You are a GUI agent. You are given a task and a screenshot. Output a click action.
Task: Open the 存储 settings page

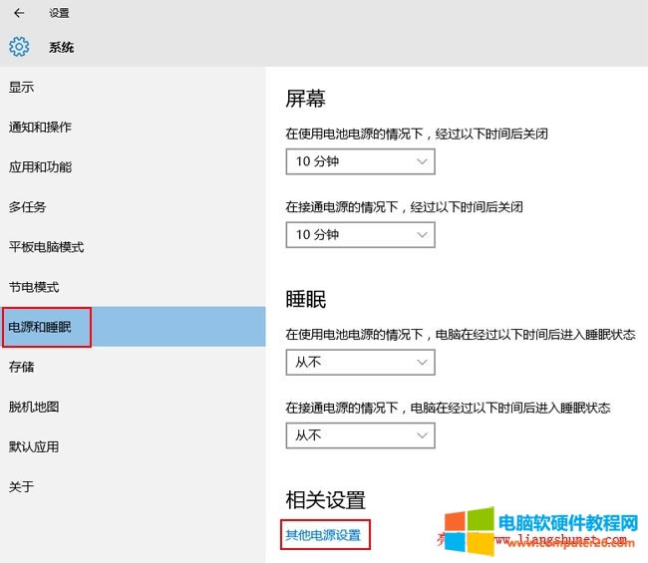(22, 367)
